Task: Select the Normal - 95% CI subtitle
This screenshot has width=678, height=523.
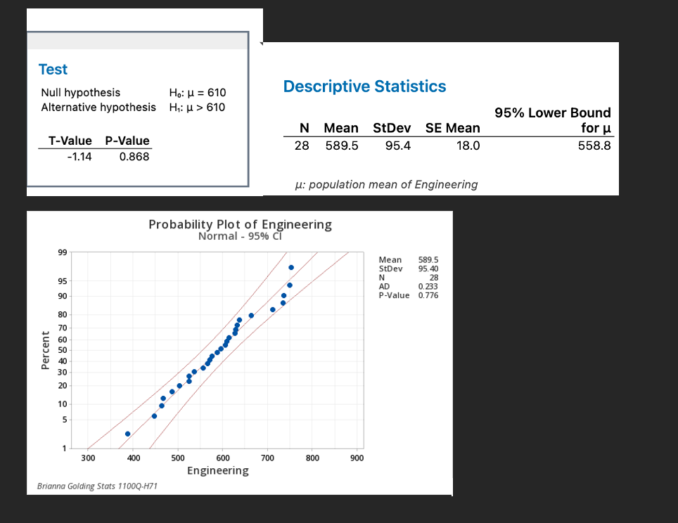Action: 240,235
